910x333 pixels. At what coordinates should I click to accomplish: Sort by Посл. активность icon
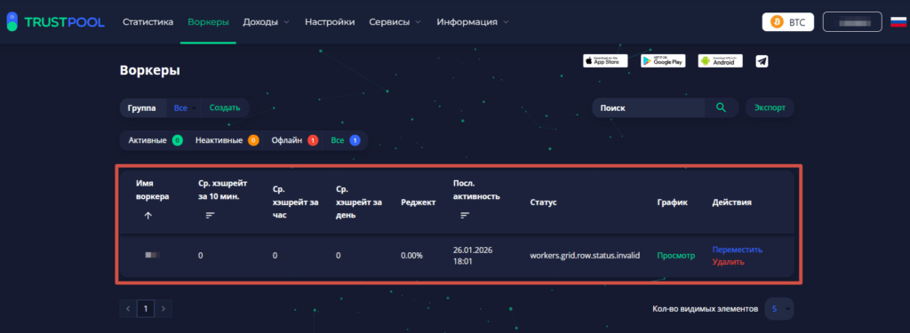pos(465,215)
